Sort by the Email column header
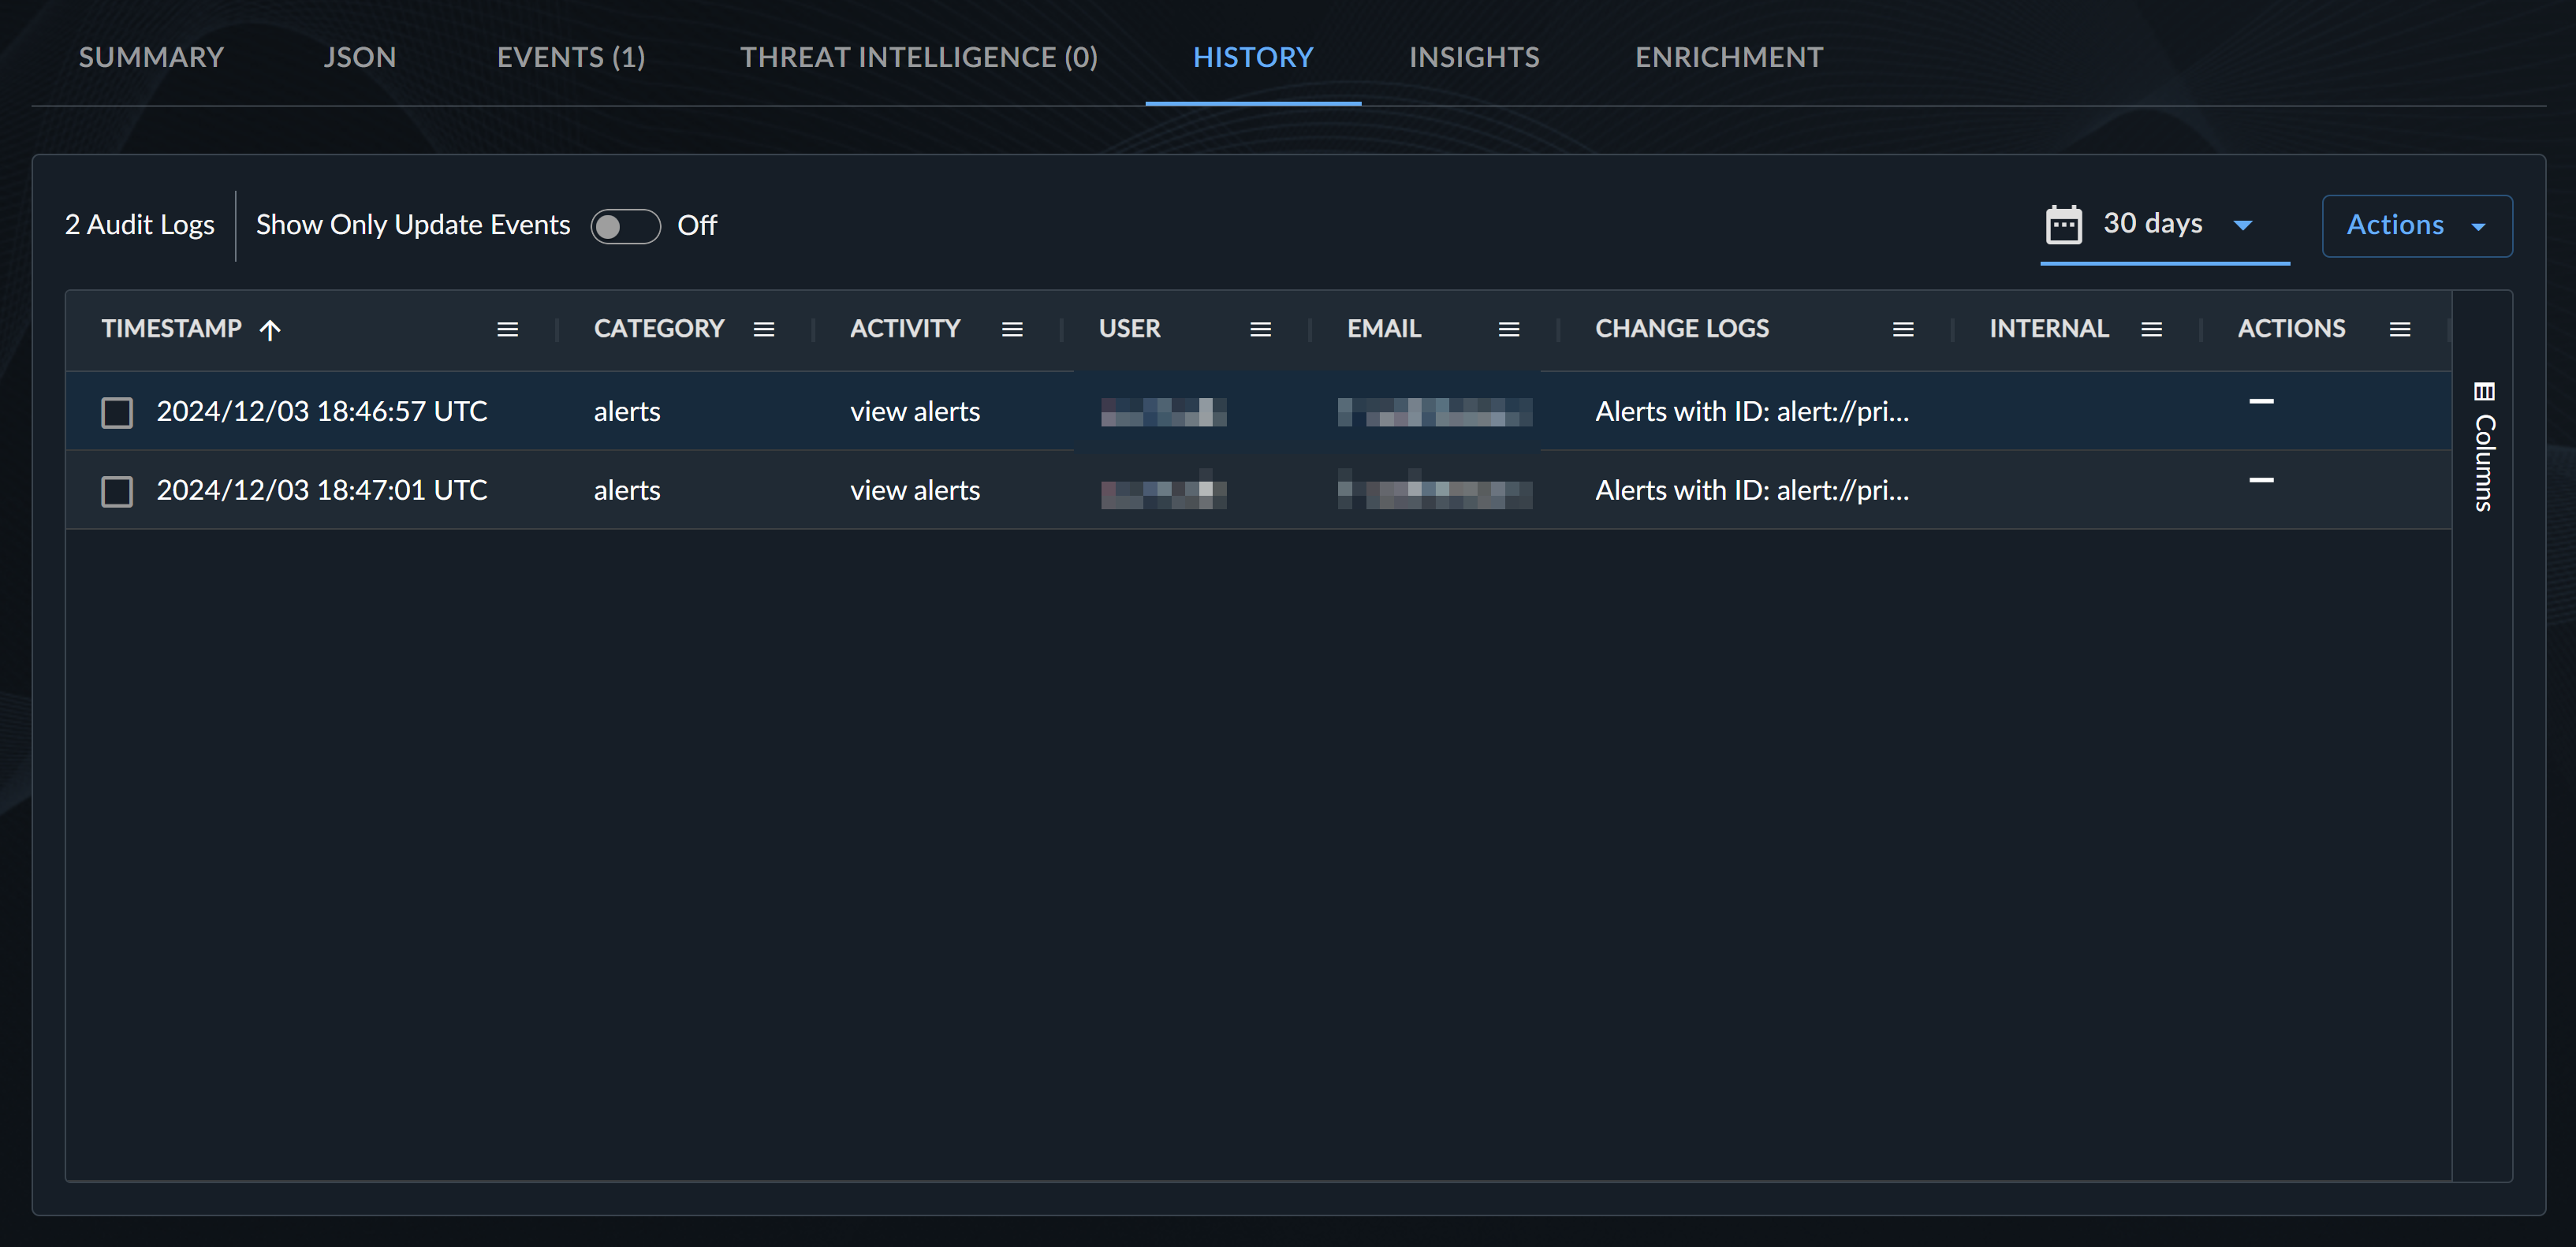The width and height of the screenshot is (2576, 1247). (x=1384, y=328)
